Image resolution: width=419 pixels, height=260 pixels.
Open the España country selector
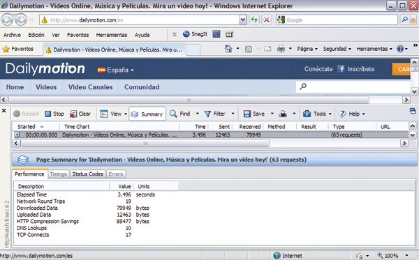coord(115,70)
